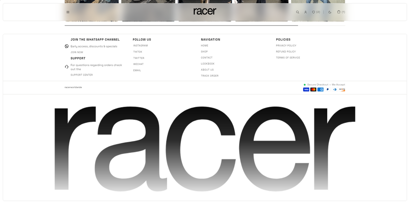Click the EMAIL link under Follow Us

pyautogui.click(x=137, y=70)
